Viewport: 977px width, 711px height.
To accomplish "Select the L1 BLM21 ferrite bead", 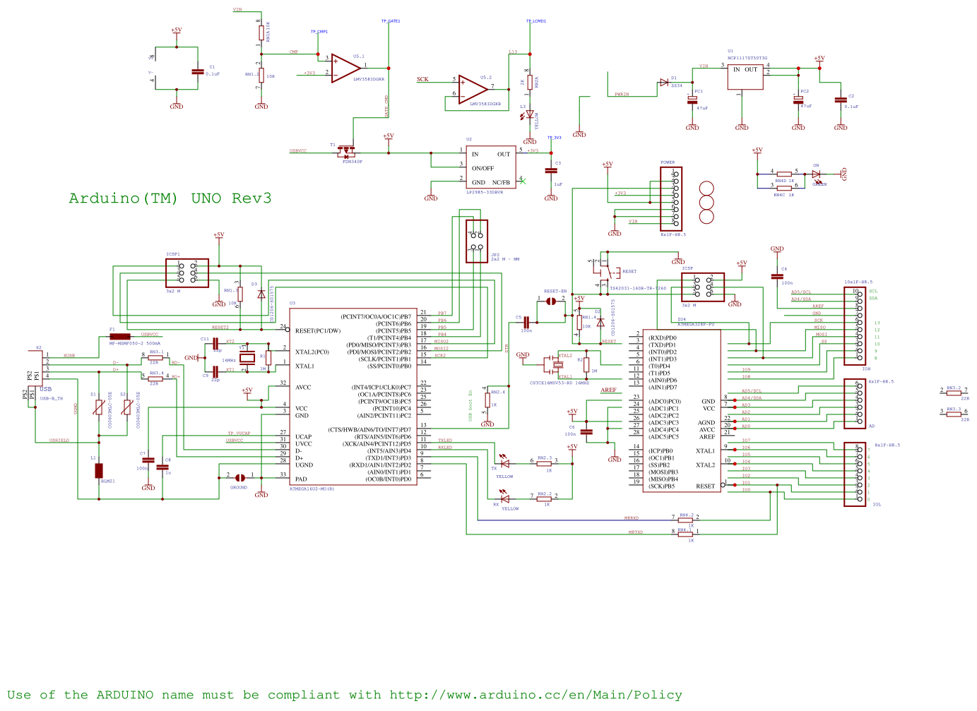I will (x=99, y=471).
